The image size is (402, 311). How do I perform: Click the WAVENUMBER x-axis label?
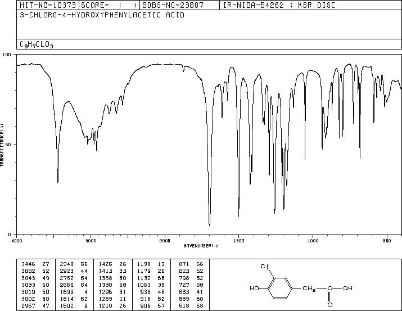(201, 246)
